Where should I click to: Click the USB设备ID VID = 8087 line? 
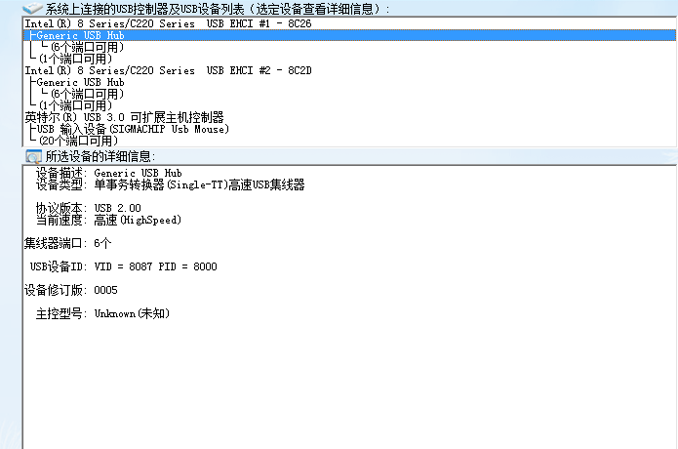pos(123,266)
